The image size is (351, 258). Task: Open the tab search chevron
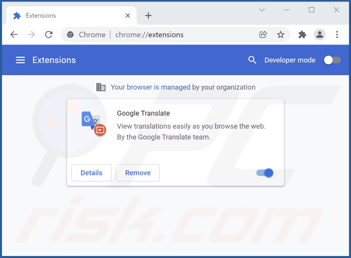click(262, 10)
